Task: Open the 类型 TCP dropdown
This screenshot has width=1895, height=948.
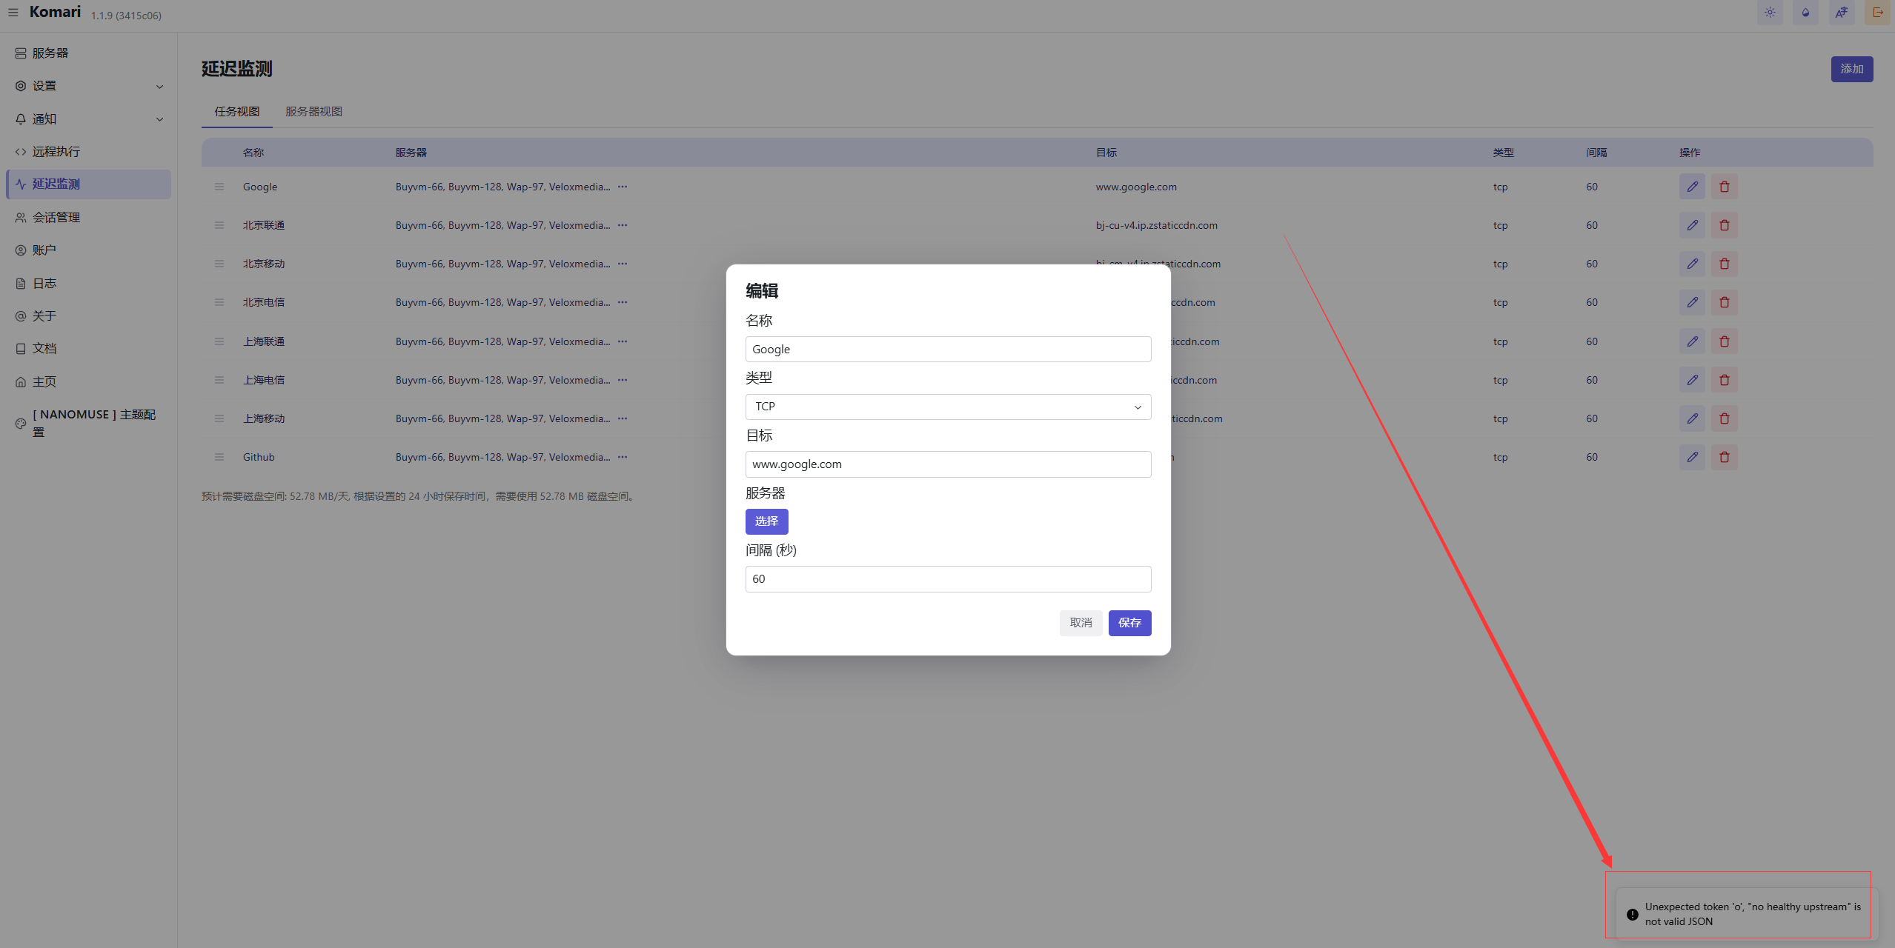Action: coord(948,407)
